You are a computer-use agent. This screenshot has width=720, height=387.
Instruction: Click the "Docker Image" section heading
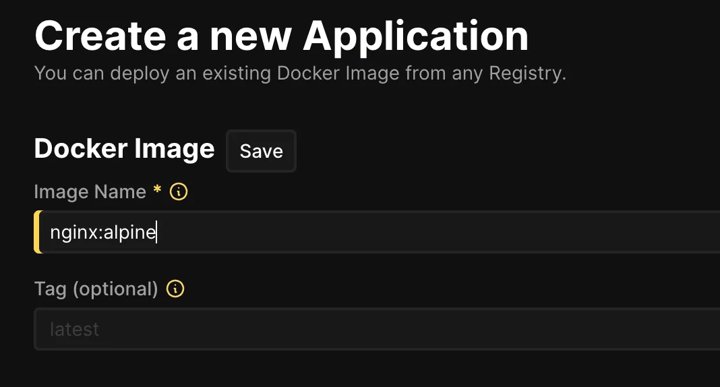(124, 149)
